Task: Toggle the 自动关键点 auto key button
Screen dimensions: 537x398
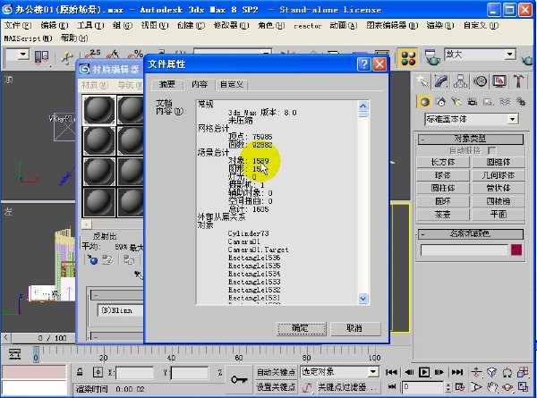Action: coord(276,372)
